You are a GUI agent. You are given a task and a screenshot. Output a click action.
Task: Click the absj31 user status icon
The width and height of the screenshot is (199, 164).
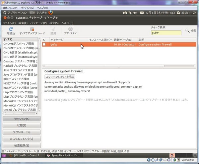[x=178, y=13]
